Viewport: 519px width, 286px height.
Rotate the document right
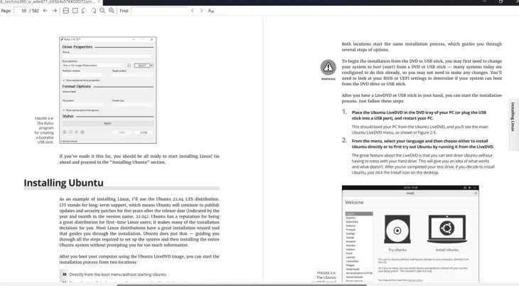click(x=93, y=11)
